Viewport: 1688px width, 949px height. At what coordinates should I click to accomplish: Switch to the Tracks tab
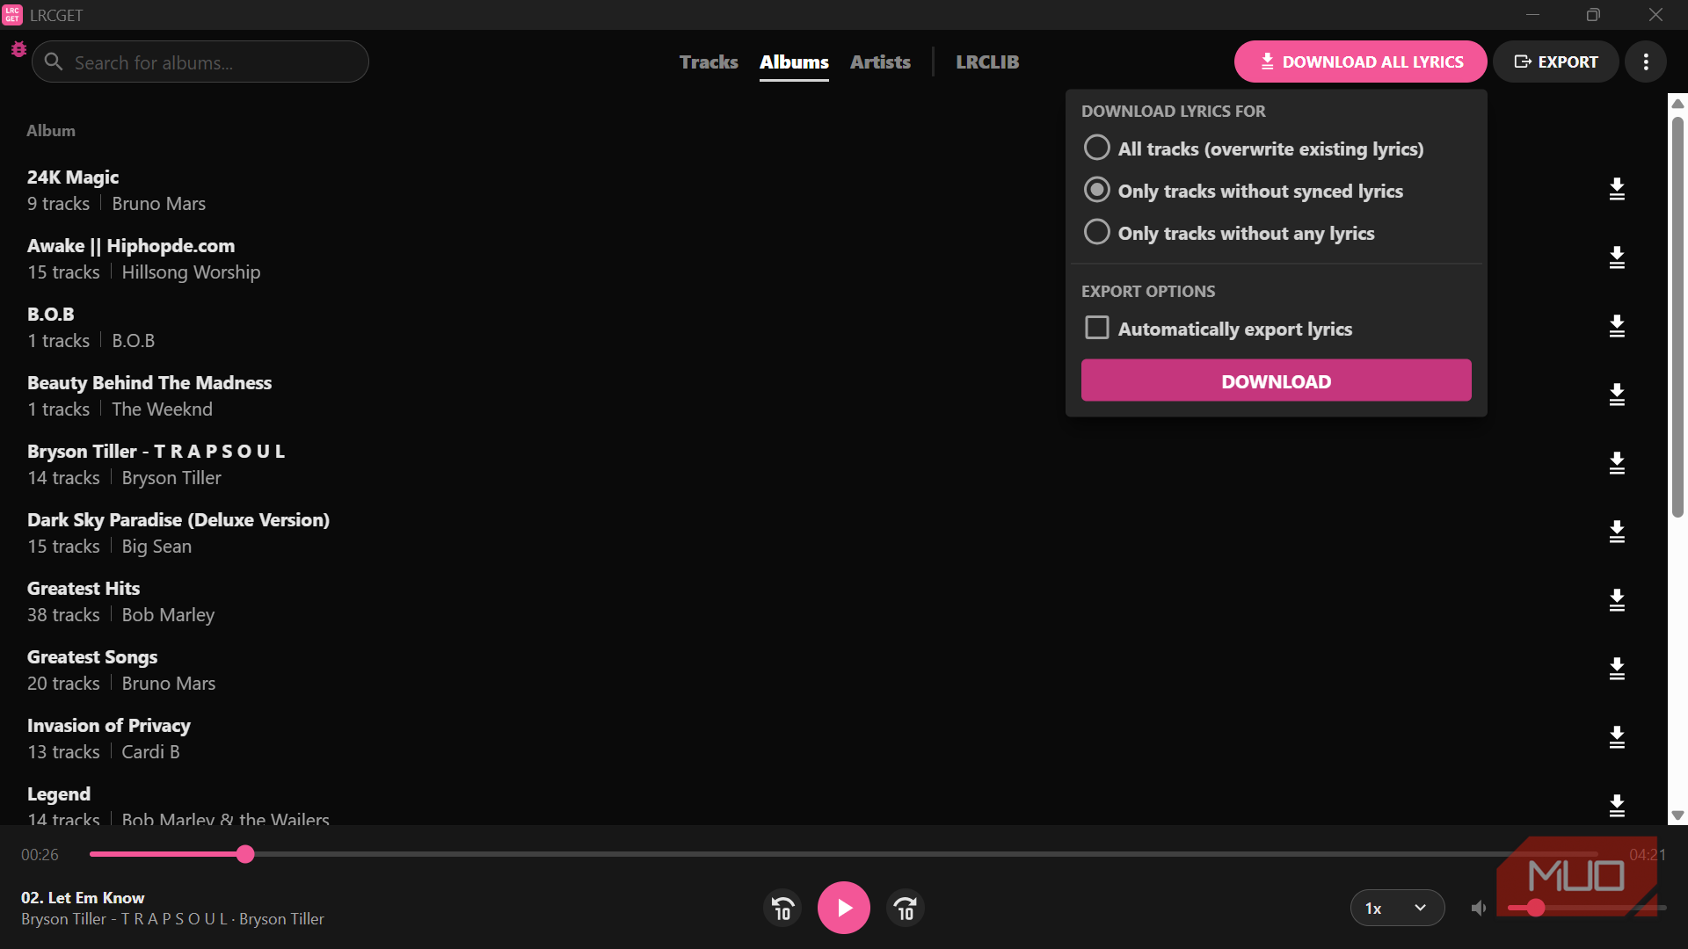pos(709,62)
